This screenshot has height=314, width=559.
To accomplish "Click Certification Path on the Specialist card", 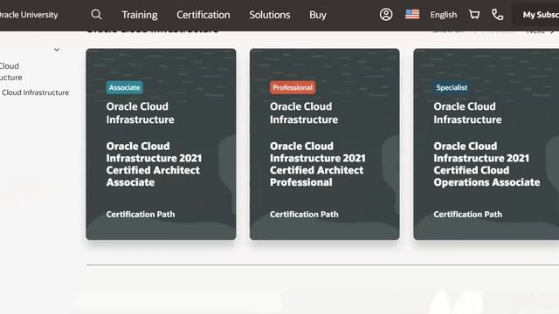I will [x=468, y=215].
